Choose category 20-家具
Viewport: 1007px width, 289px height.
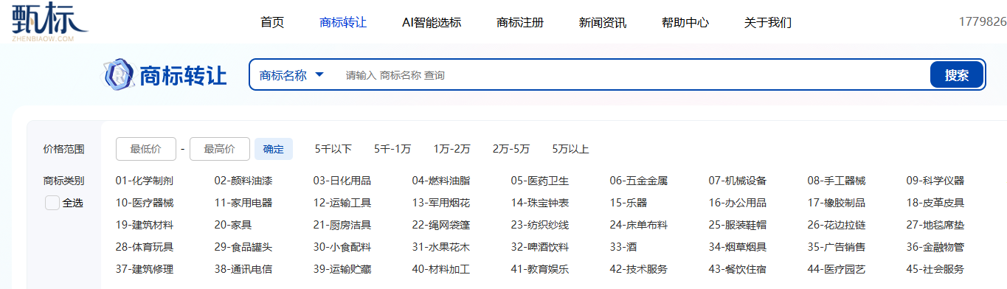233,225
